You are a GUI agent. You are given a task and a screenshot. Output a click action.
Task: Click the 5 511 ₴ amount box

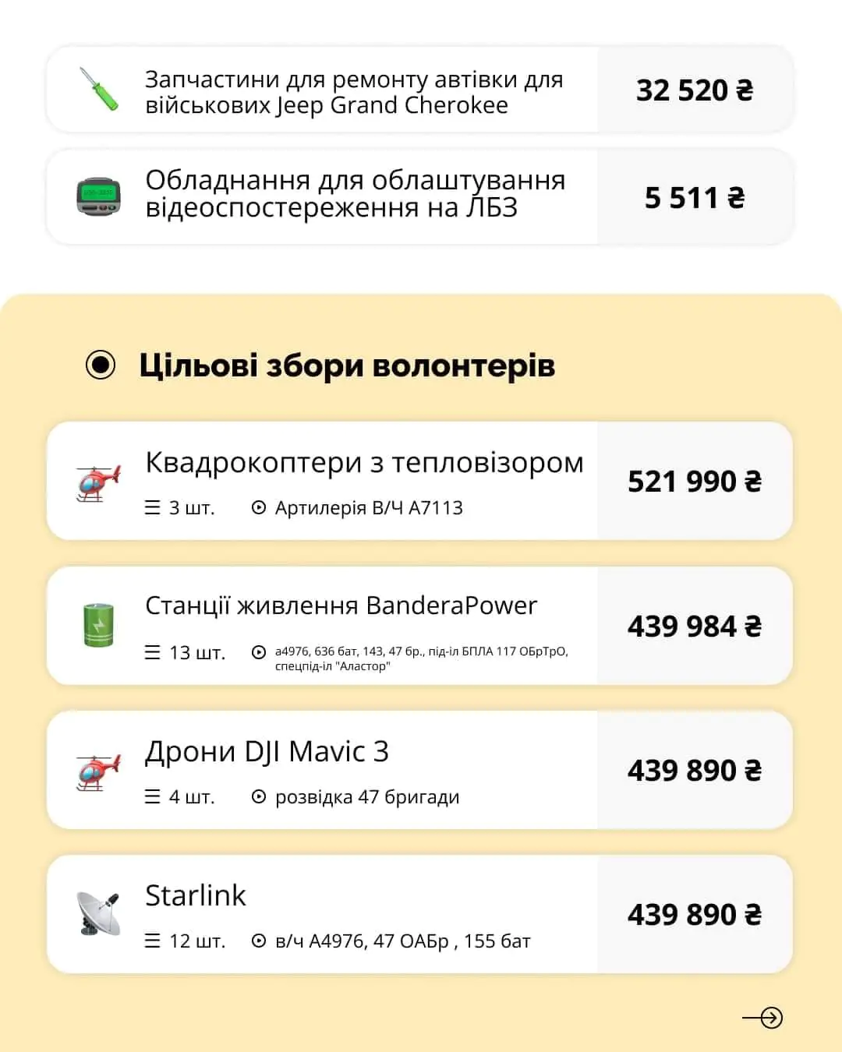694,197
